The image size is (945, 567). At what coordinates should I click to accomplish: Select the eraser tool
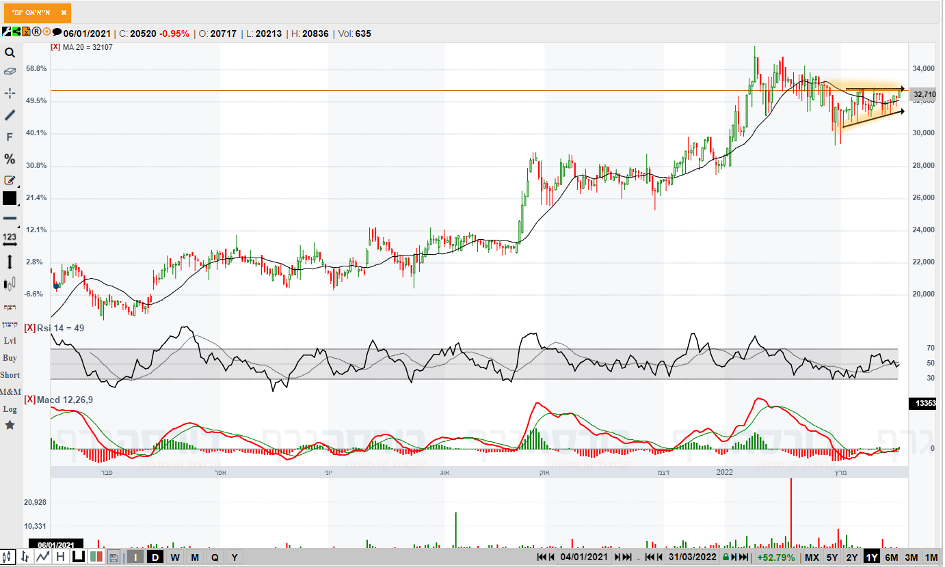point(10,71)
